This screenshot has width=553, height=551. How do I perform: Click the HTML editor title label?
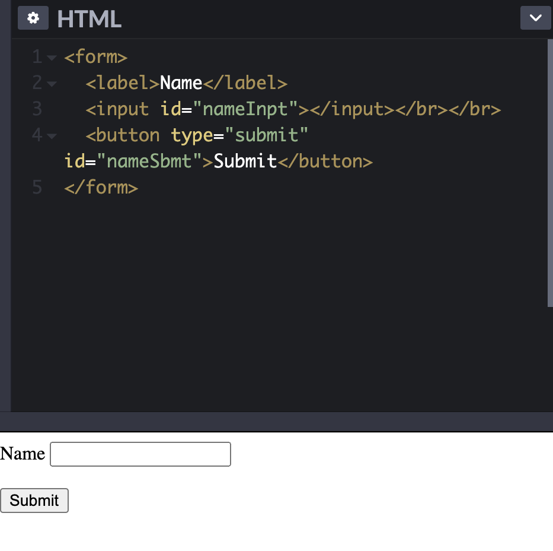tap(89, 18)
